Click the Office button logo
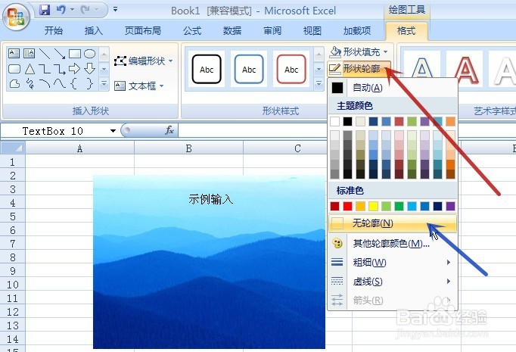 [15, 17]
